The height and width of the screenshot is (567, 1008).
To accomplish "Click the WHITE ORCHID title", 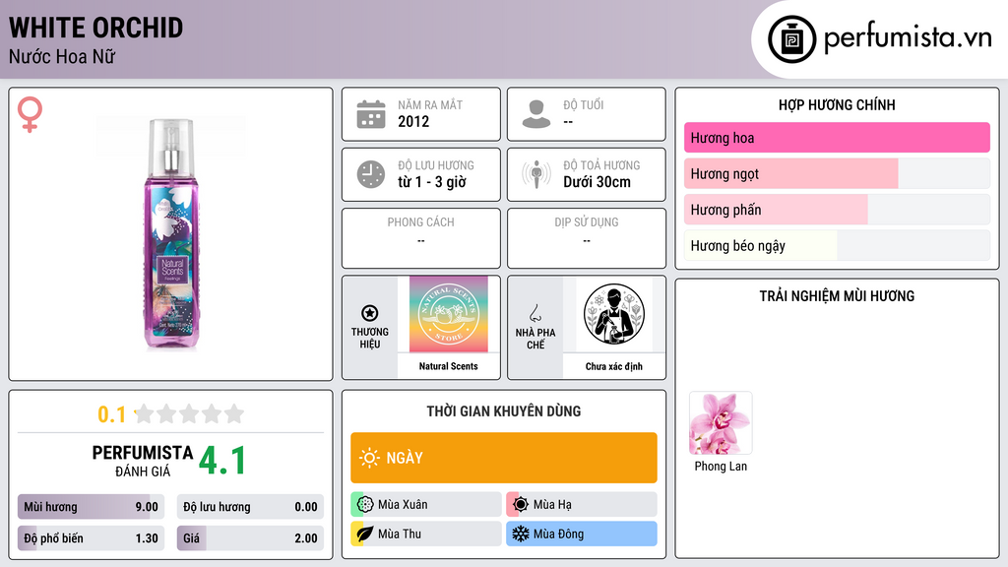I will pos(95,28).
